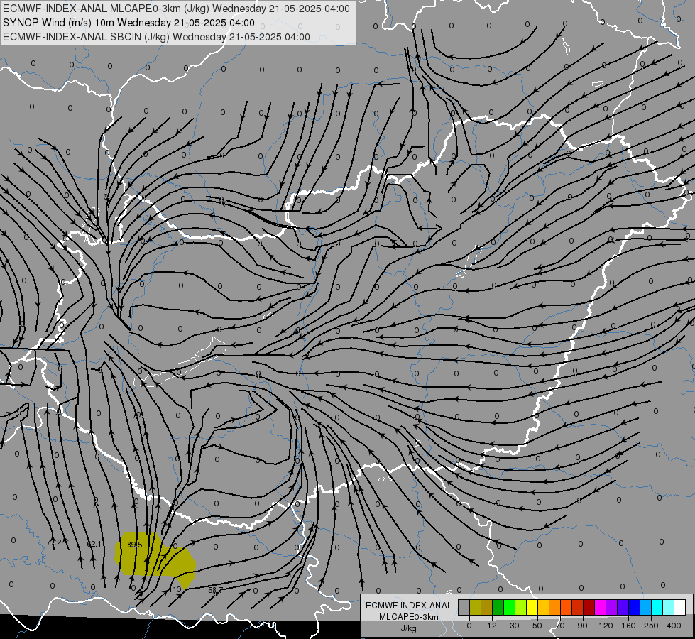Click the 110 value on the map
This screenshot has width=695, height=639.
point(175,589)
